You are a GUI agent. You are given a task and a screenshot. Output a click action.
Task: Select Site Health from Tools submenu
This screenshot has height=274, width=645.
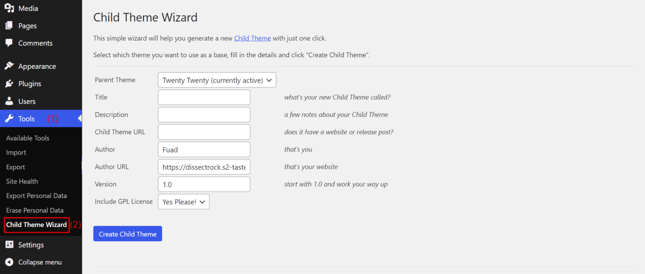click(x=22, y=181)
